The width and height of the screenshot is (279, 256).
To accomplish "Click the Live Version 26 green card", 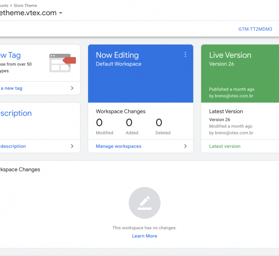I will 240,74.
